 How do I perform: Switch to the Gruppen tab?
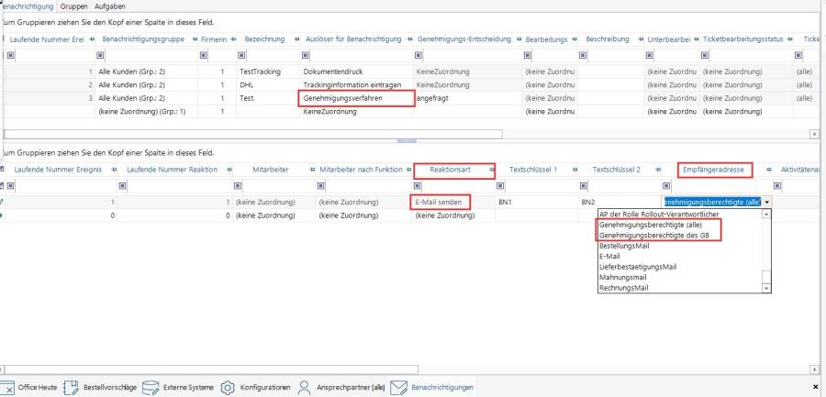[x=73, y=6]
